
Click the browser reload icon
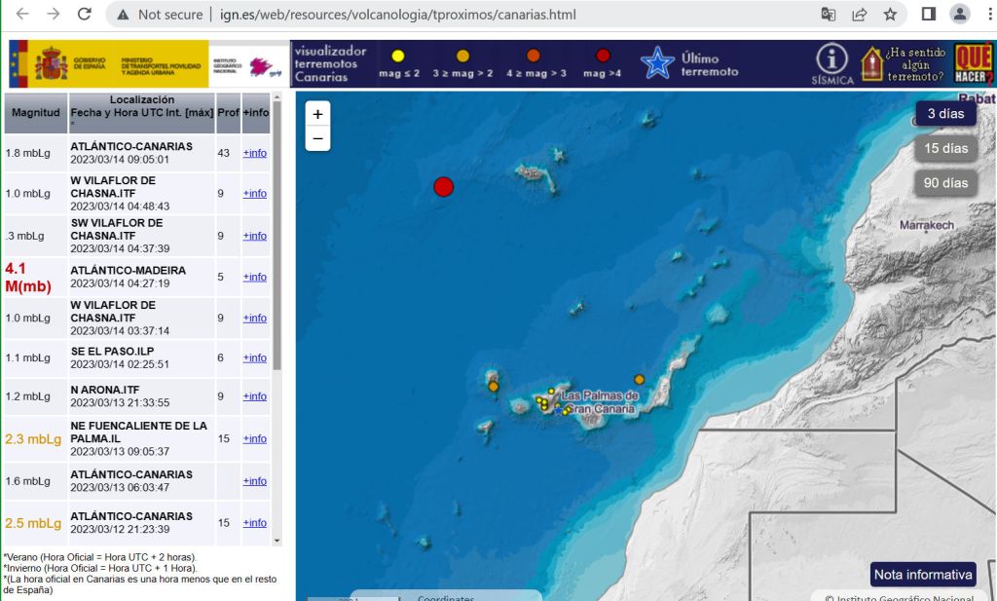click(x=85, y=15)
